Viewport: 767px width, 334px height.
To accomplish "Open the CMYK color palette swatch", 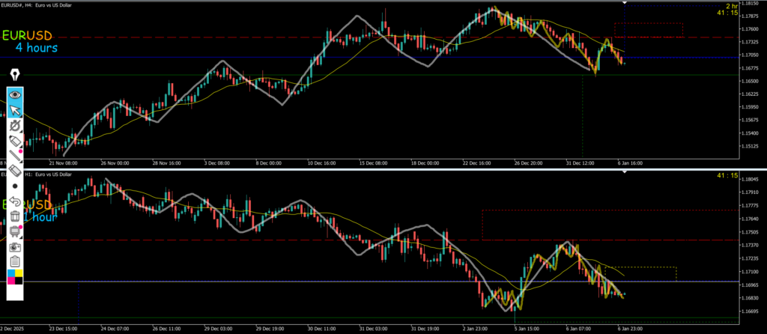I will pos(15,278).
